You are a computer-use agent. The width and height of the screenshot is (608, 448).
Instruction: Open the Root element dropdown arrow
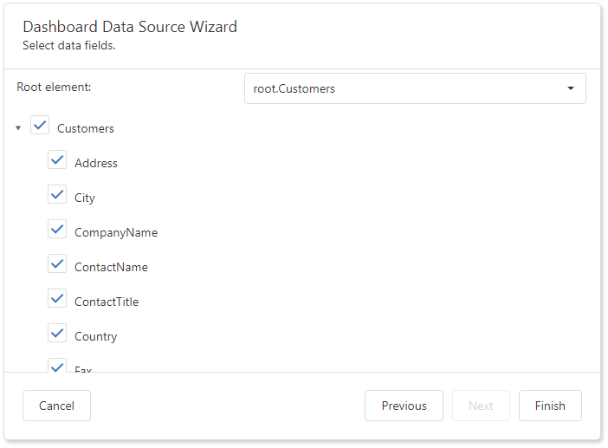click(x=570, y=88)
